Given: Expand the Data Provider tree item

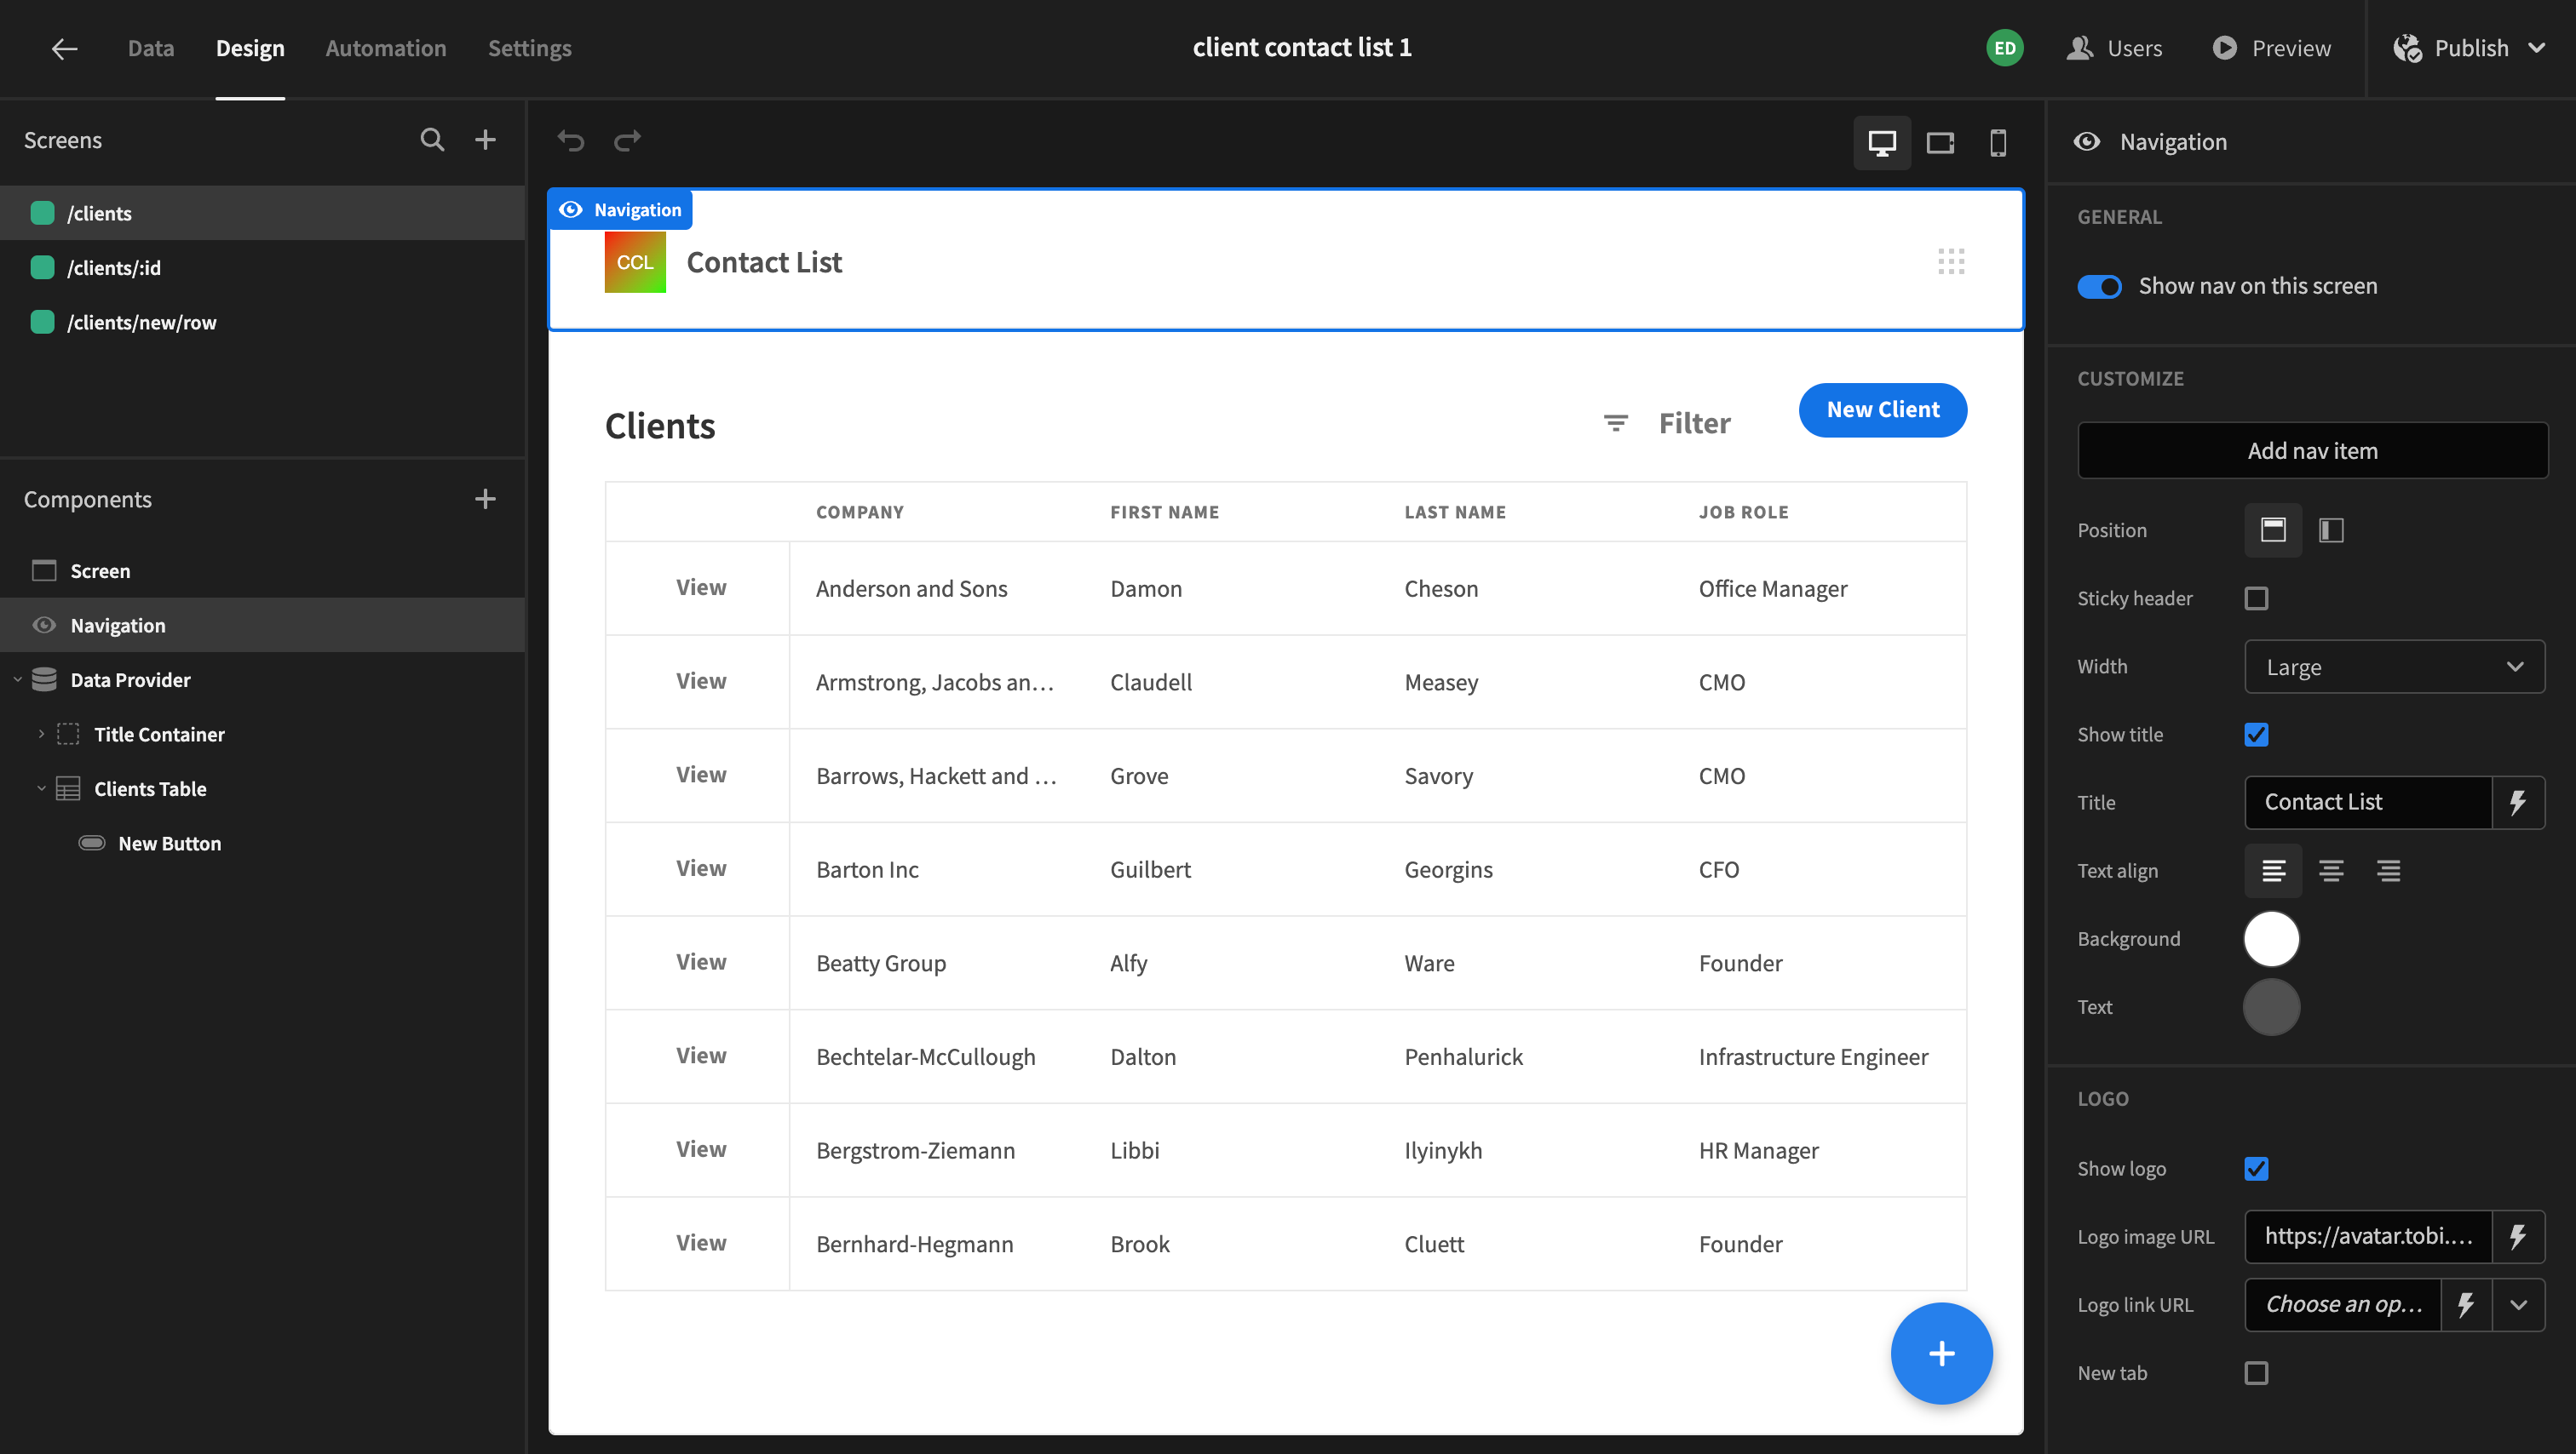Looking at the screenshot, I should [x=16, y=679].
